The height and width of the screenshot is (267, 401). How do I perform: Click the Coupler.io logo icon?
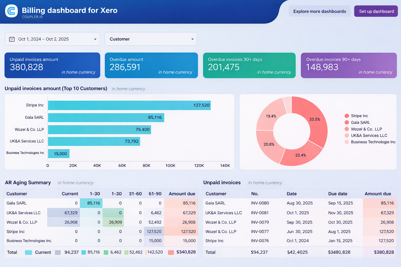click(11, 11)
